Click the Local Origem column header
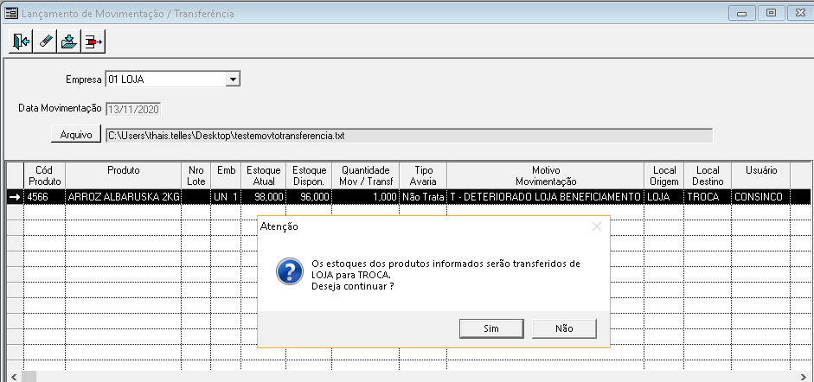 pyautogui.click(x=664, y=175)
